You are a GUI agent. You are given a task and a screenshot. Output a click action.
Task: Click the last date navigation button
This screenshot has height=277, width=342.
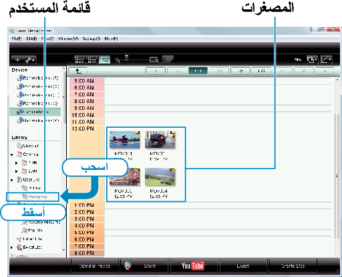(325, 71)
